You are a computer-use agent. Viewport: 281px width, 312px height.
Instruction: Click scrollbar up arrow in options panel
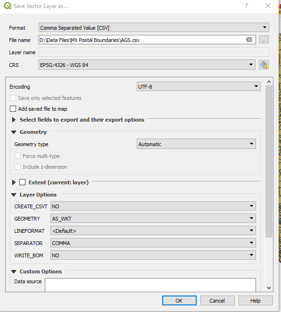tap(269, 82)
